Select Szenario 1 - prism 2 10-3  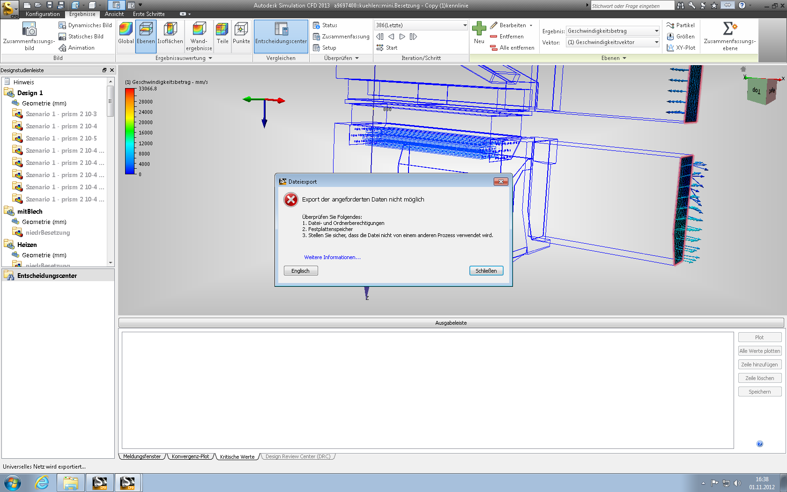[61, 114]
